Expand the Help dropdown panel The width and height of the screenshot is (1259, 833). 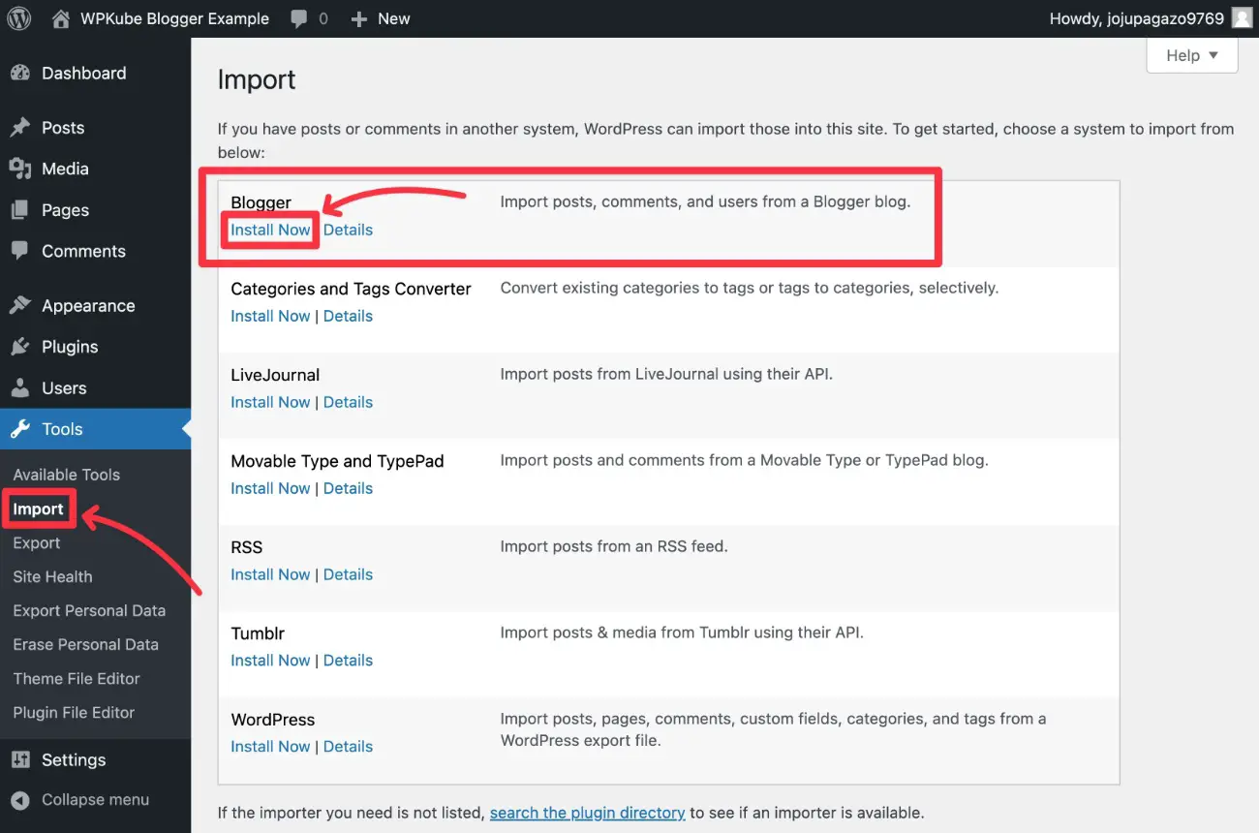click(x=1191, y=55)
